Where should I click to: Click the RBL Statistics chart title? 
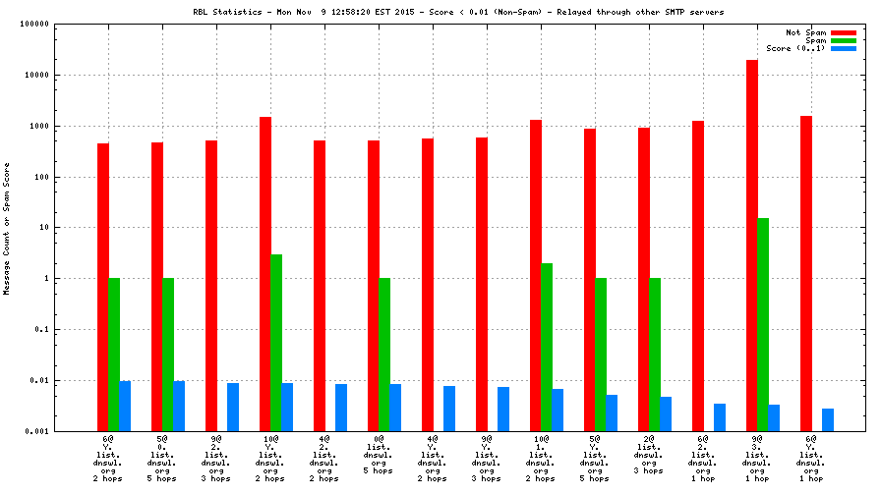coord(442,13)
